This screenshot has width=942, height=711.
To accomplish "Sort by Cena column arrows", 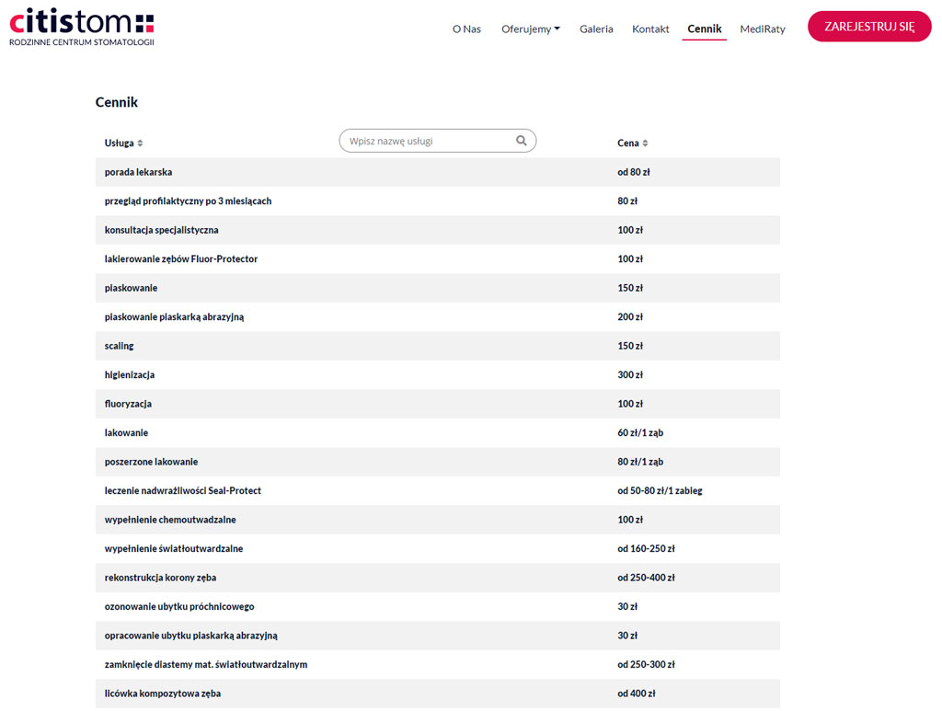I will click(x=645, y=143).
